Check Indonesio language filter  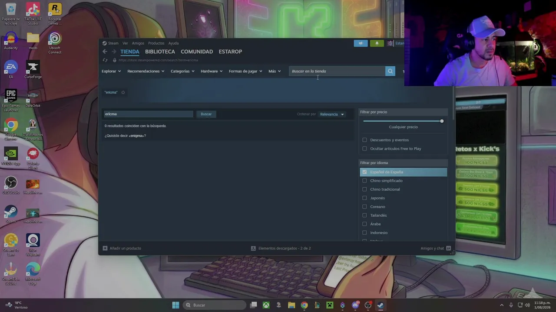(x=364, y=233)
